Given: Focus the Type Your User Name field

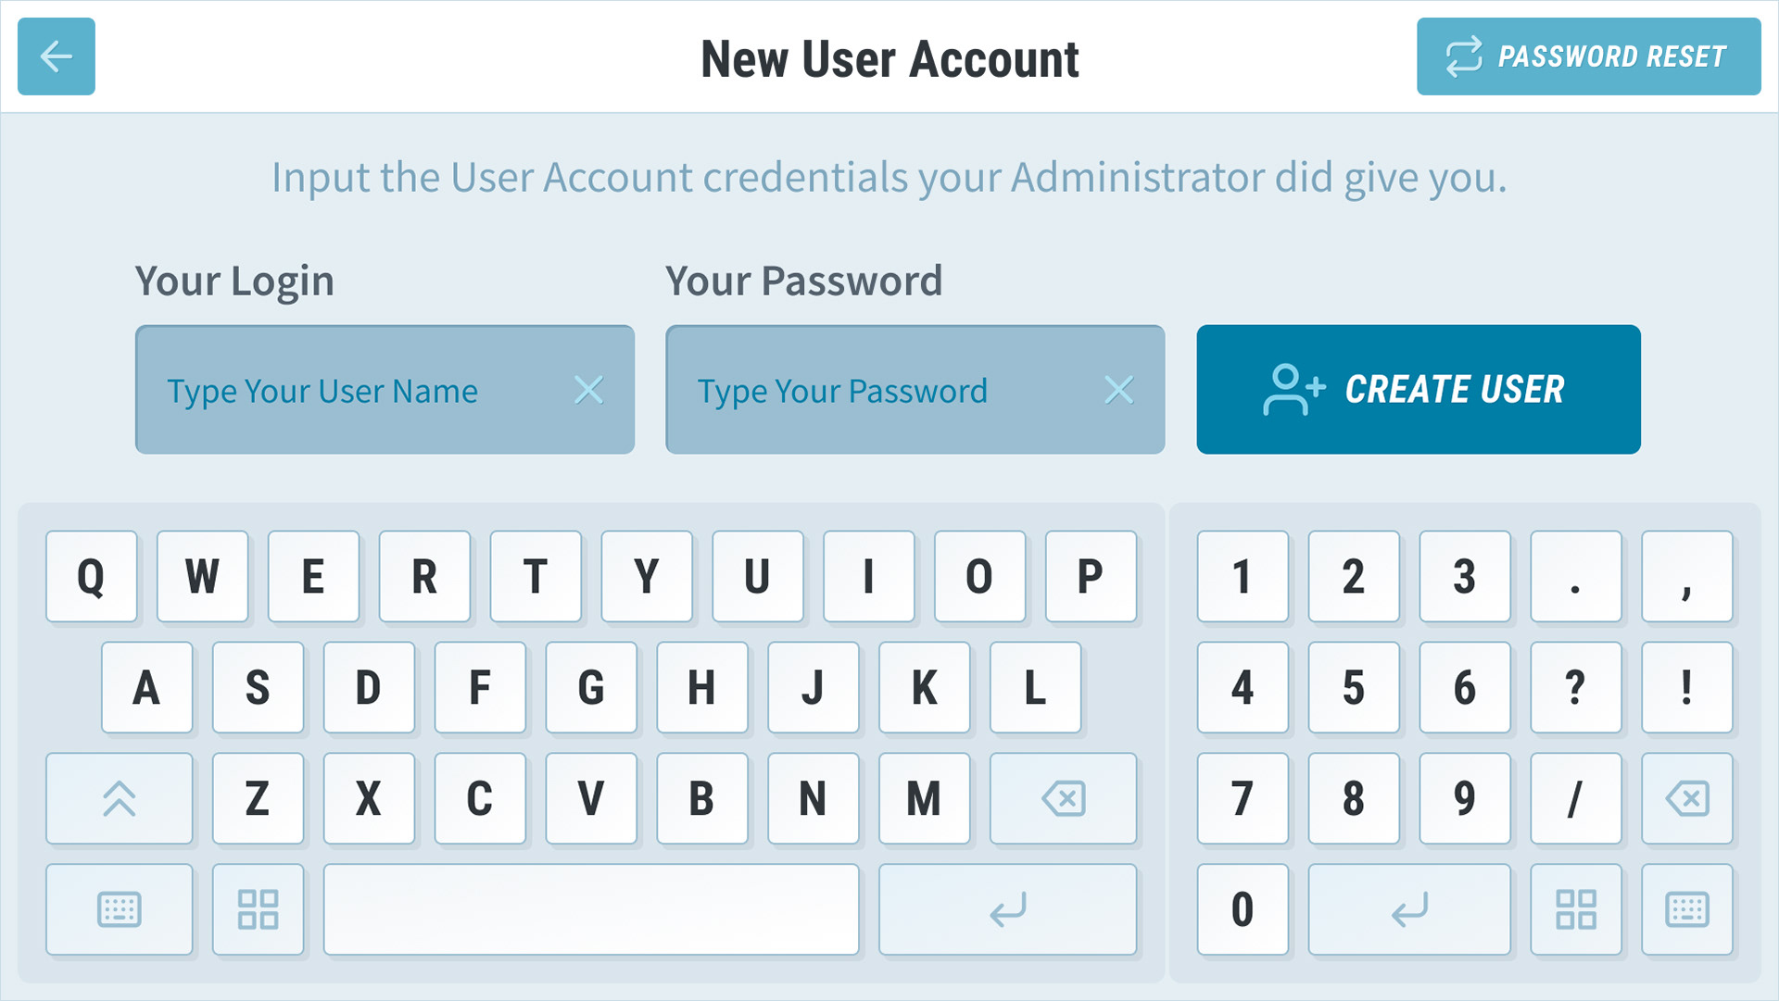Looking at the screenshot, I should pos(385,389).
